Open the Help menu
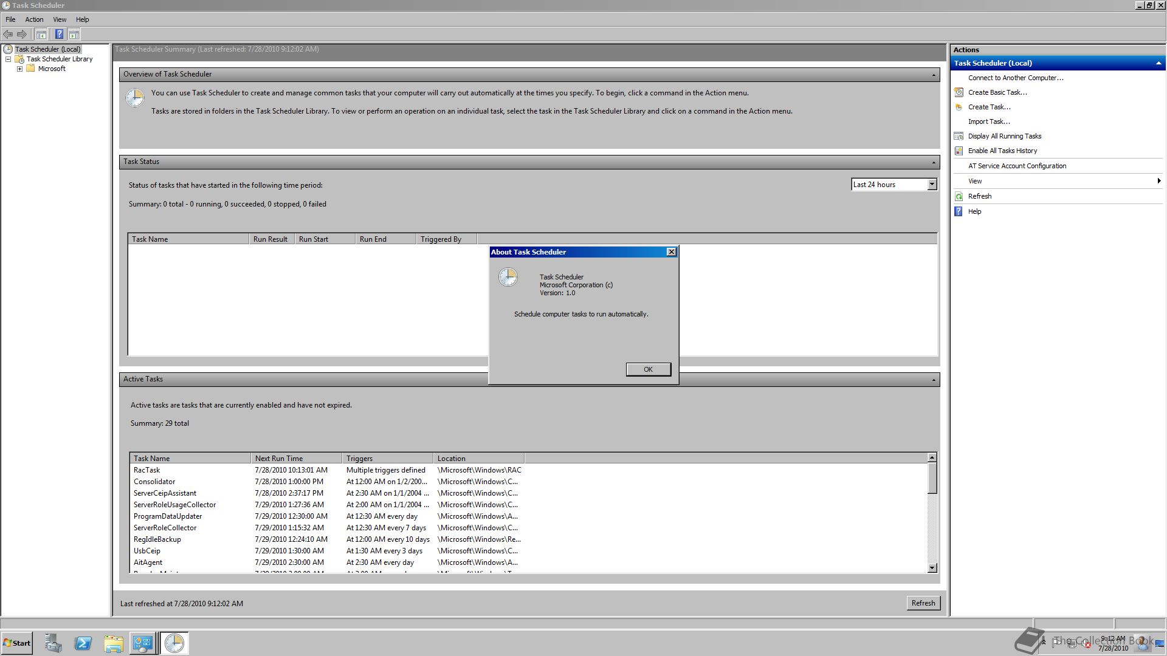The height and width of the screenshot is (656, 1167). click(82, 19)
